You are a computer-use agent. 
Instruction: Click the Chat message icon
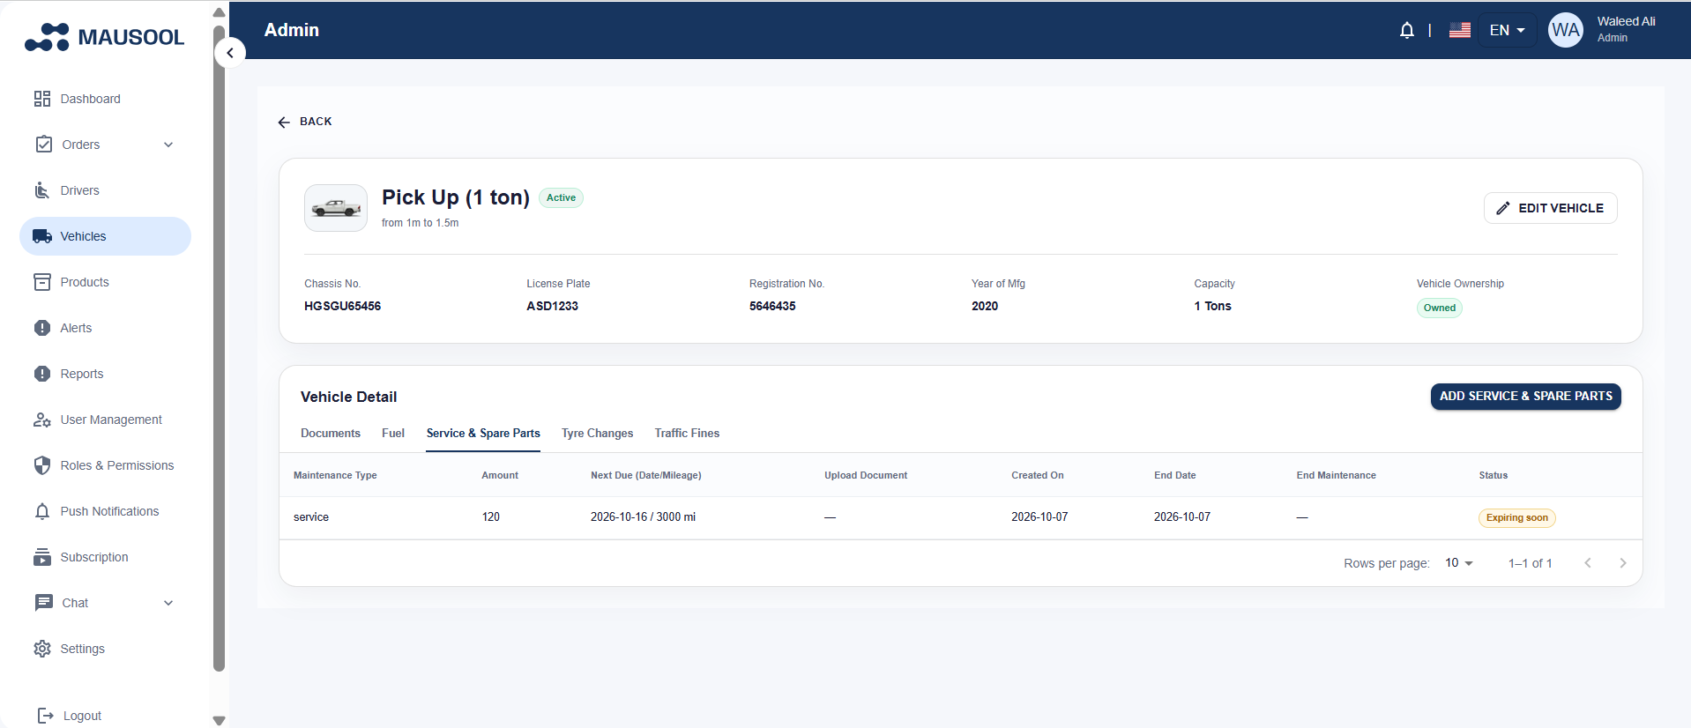[x=44, y=603]
